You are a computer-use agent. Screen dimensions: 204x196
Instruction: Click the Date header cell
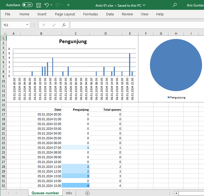point(41,110)
